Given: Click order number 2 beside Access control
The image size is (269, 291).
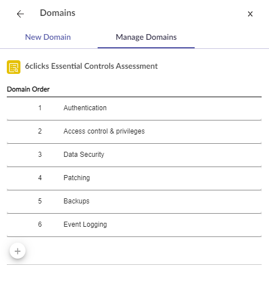Looking at the screenshot, I should coord(40,131).
